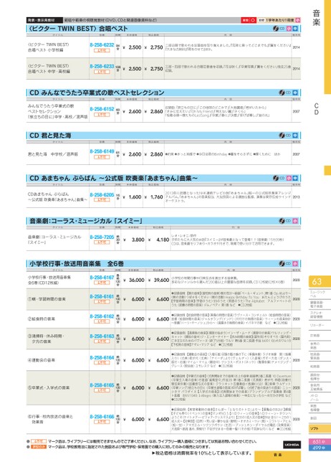The height and width of the screenshot is (462, 331).
Task: Open product code 8-258-6166
Action: point(102,417)
